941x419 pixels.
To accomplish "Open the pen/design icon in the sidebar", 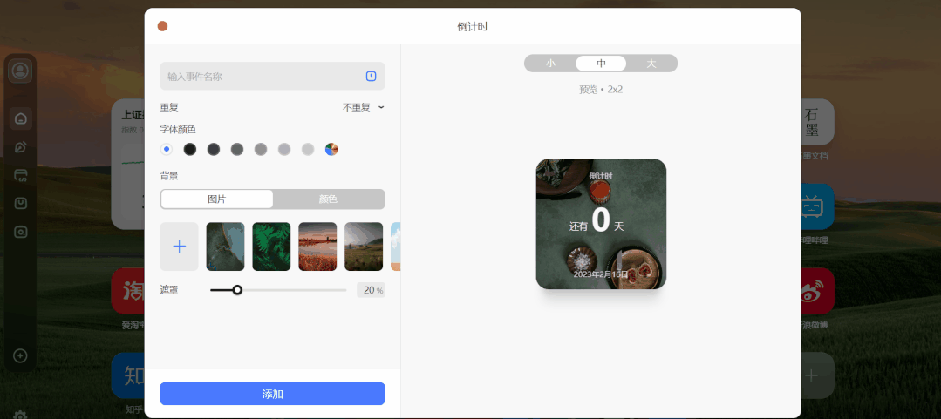I will (20, 147).
